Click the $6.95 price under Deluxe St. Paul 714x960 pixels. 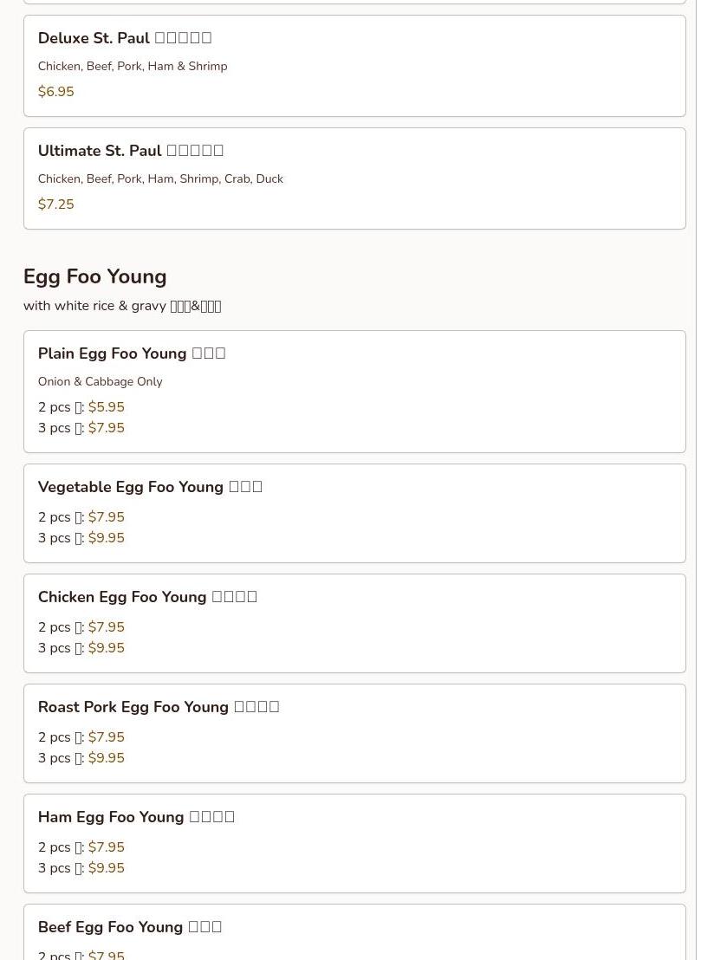[56, 92]
